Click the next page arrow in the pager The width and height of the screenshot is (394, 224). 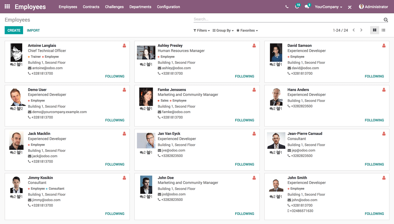point(361,30)
